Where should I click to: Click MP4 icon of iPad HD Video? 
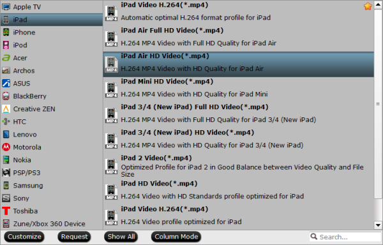(111, 192)
